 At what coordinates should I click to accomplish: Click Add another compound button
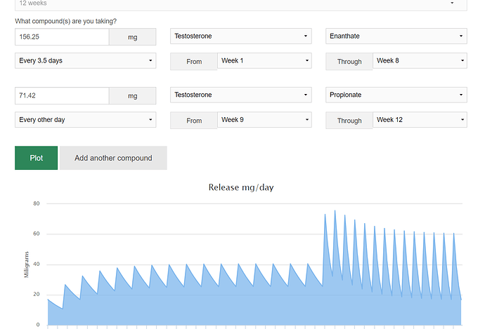pyautogui.click(x=113, y=158)
